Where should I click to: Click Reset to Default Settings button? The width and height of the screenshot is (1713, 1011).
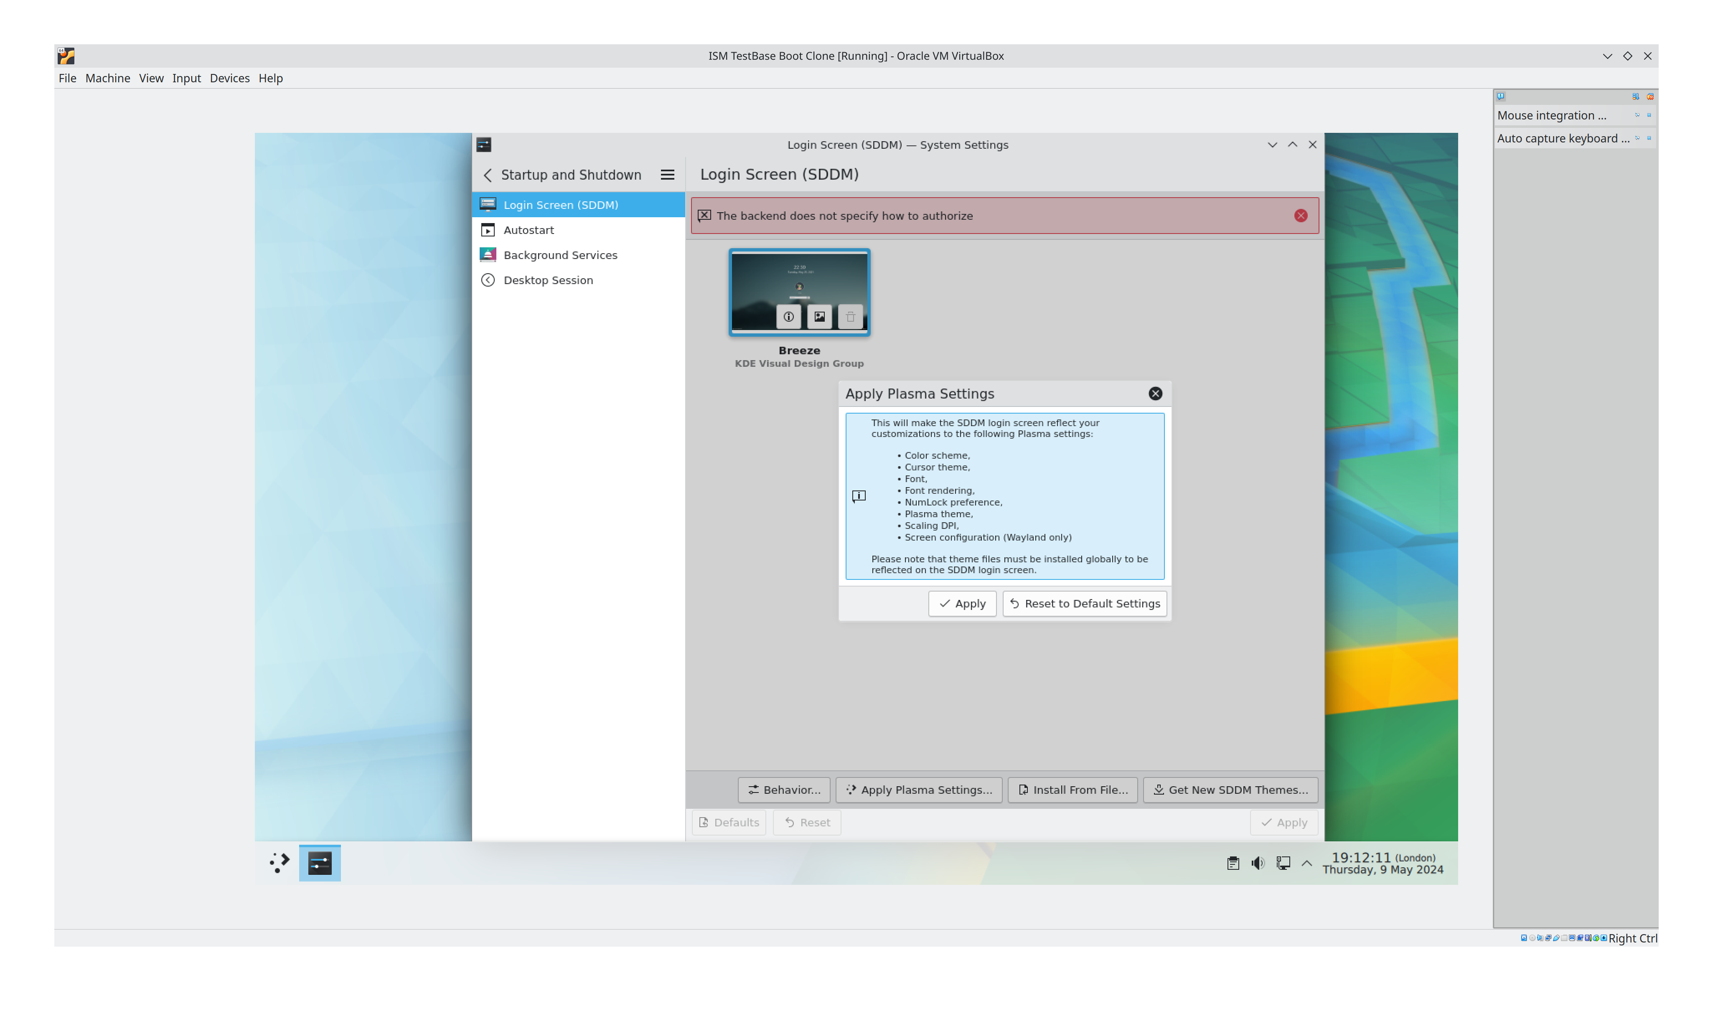(1084, 604)
